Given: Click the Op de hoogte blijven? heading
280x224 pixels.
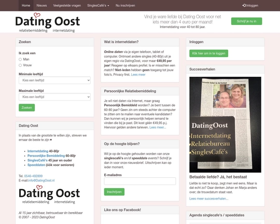Looking at the screenshot, I should pyautogui.click(x=122, y=144).
